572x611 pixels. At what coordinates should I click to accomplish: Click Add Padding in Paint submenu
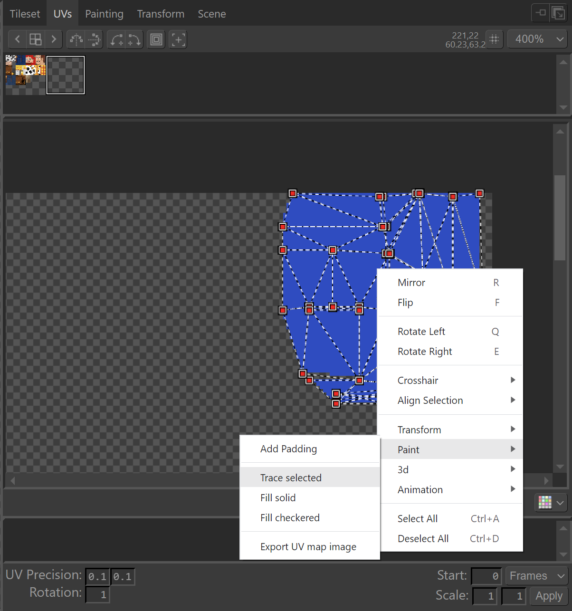coord(310,449)
